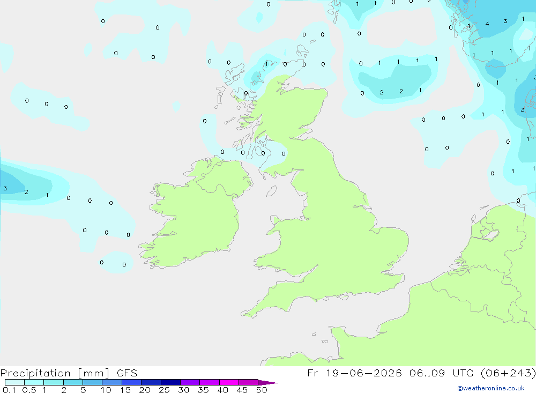Screen dimensions: 536x393
Task: Select the 40–45 mm magenta legend swatch
Action: [229, 382]
